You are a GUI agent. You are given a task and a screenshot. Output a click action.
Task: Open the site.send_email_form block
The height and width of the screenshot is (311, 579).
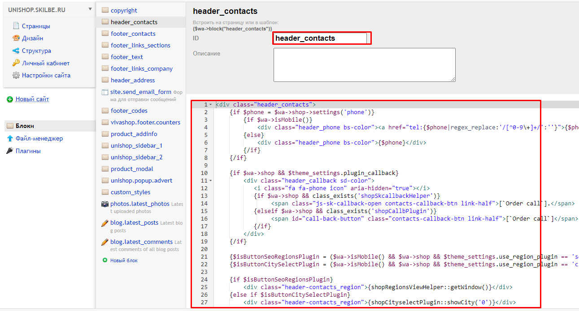tap(141, 92)
